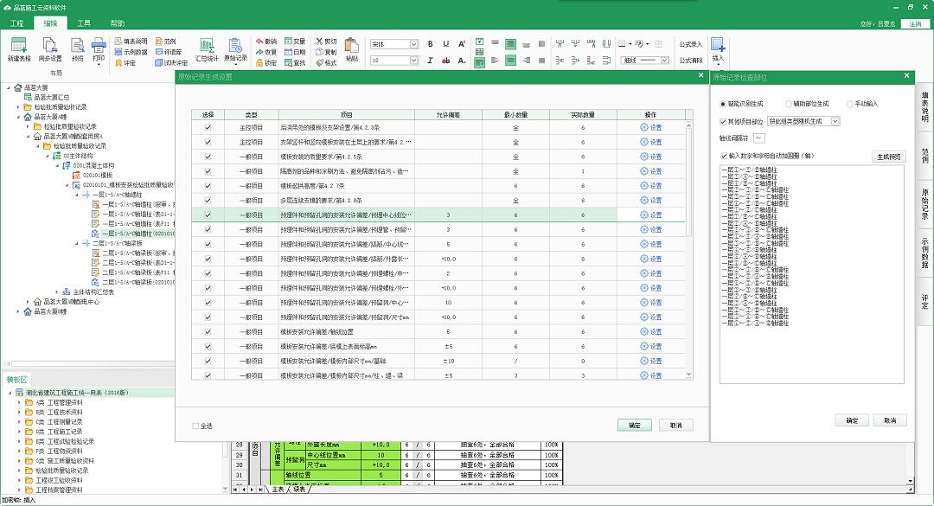Click the 生成预览 preview button
This screenshot has width=934, height=506.
(x=890, y=157)
